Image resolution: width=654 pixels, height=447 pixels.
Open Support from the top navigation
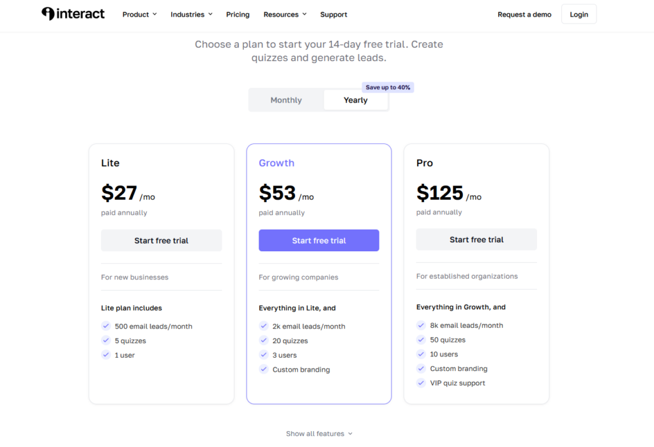333,15
